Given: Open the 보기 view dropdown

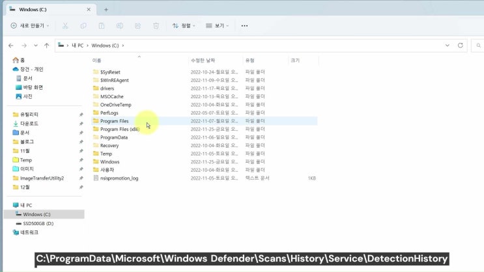Looking at the screenshot, I should coord(218,25).
